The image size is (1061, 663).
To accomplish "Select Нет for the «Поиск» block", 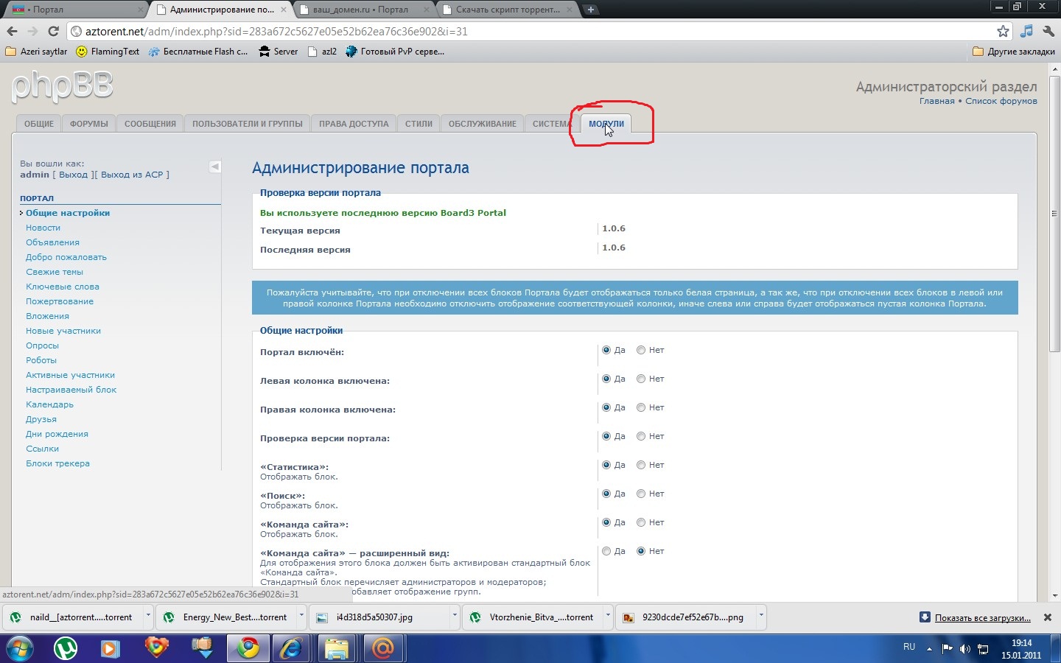I will click(x=641, y=494).
